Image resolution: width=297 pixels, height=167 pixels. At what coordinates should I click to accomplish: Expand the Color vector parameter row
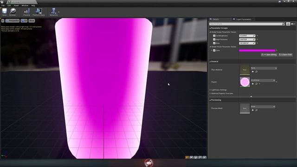[x=212, y=51]
